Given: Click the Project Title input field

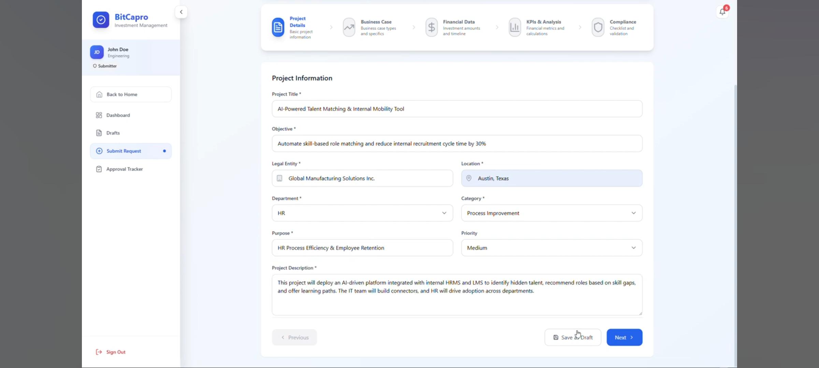Looking at the screenshot, I should tap(457, 109).
